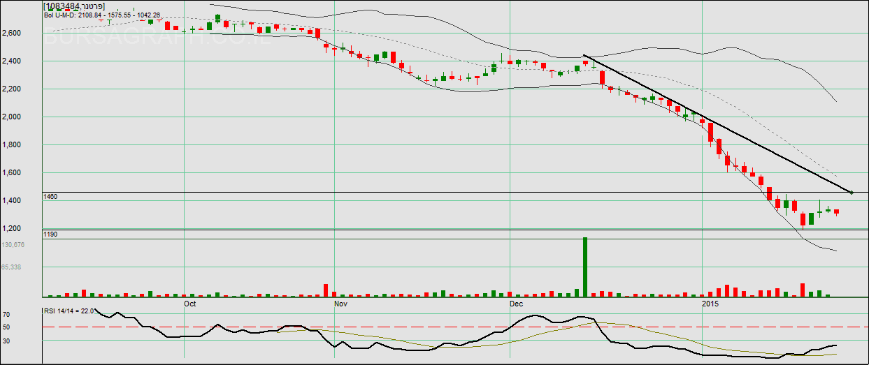This screenshot has height=365, width=869.
Task: Click the RSI 70 overbought level label
Action: pyautogui.click(x=6, y=315)
